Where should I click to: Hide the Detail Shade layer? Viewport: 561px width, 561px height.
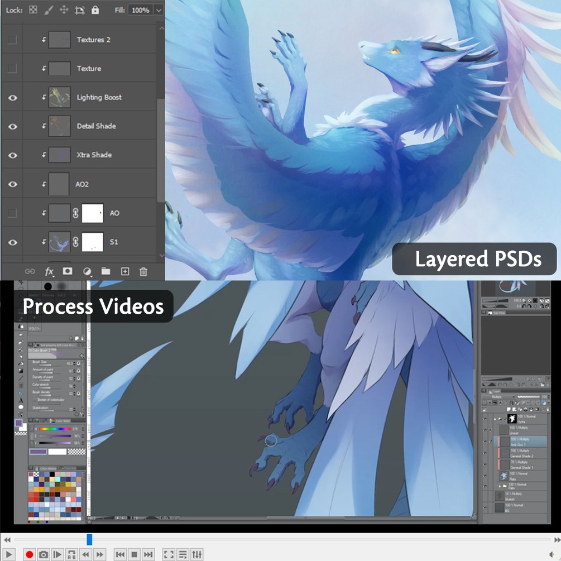point(12,126)
